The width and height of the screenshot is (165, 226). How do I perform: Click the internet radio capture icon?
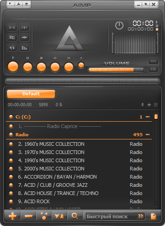pos(24,27)
